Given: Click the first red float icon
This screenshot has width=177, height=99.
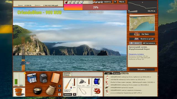Looking at the screenshot, I should click(66, 2).
